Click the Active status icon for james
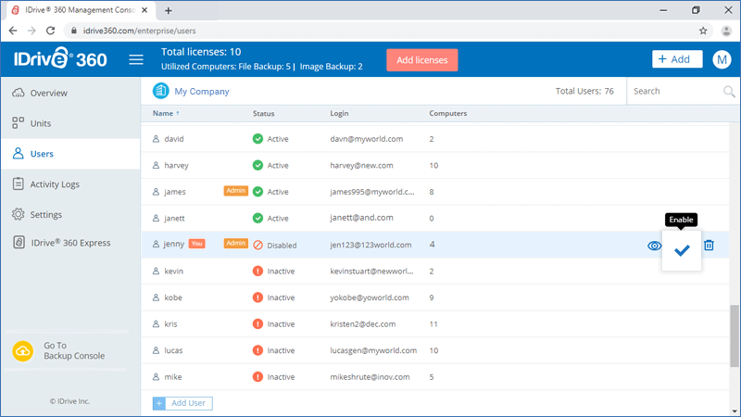This screenshot has height=417, width=741. tap(257, 192)
